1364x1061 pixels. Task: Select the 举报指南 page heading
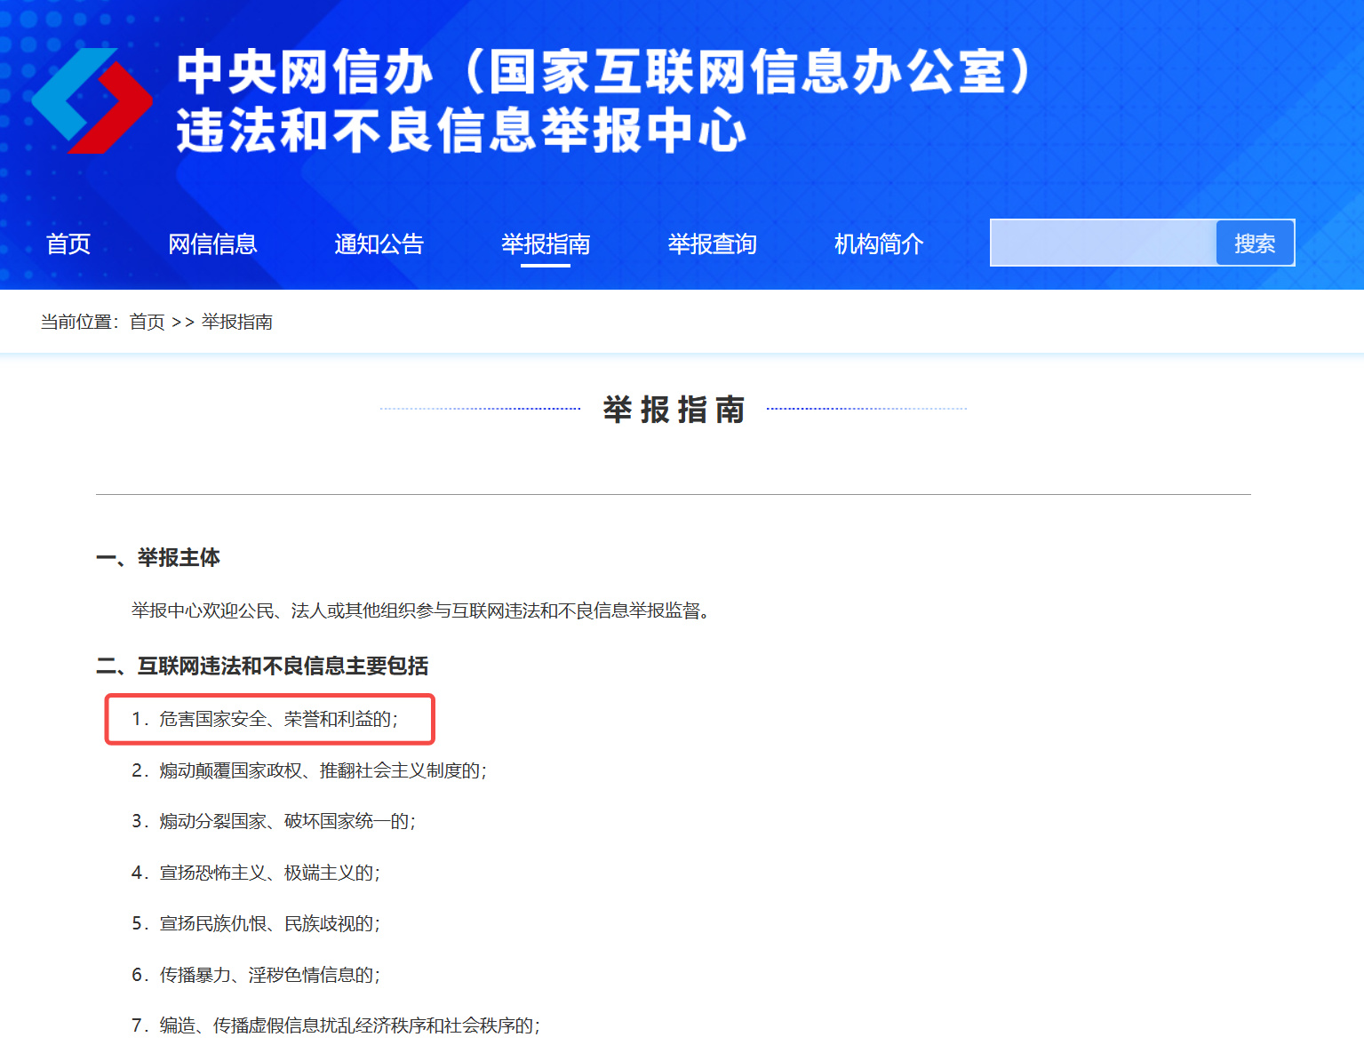(674, 410)
